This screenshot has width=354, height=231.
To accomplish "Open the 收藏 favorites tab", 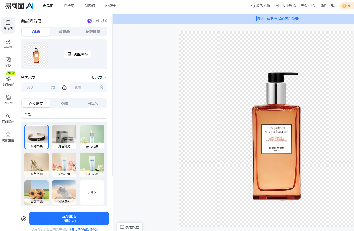I will click(64, 103).
